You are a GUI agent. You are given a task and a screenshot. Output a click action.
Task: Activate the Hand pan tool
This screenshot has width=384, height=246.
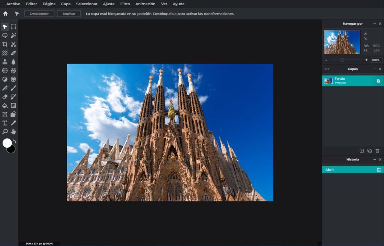(x=13, y=132)
